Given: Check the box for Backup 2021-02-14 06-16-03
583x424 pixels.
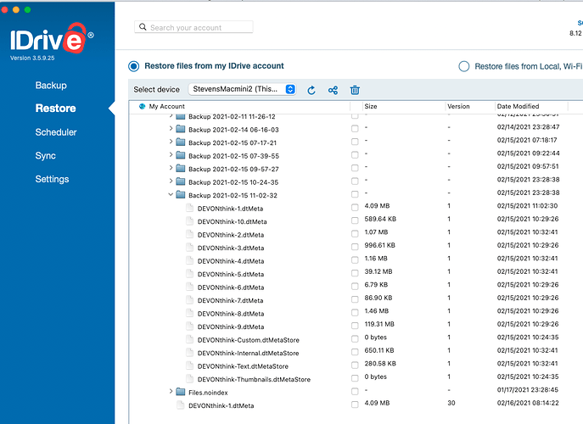Looking at the screenshot, I should [x=355, y=129].
